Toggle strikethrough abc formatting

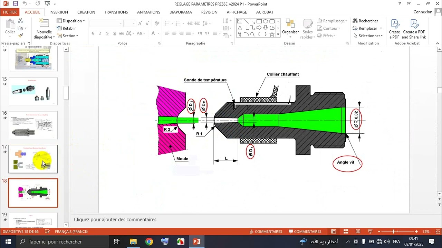pyautogui.click(x=122, y=33)
